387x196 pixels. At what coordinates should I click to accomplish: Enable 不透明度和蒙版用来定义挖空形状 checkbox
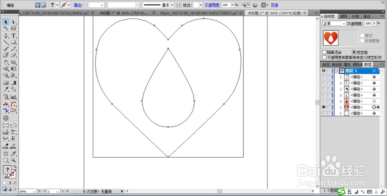click(x=324, y=57)
